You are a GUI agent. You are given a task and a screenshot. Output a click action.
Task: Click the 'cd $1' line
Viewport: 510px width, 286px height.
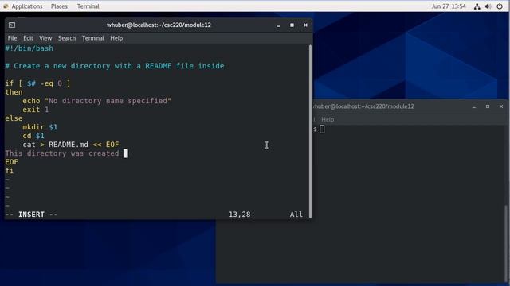[33, 136]
